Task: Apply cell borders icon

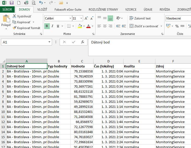Action: coord(69,26)
